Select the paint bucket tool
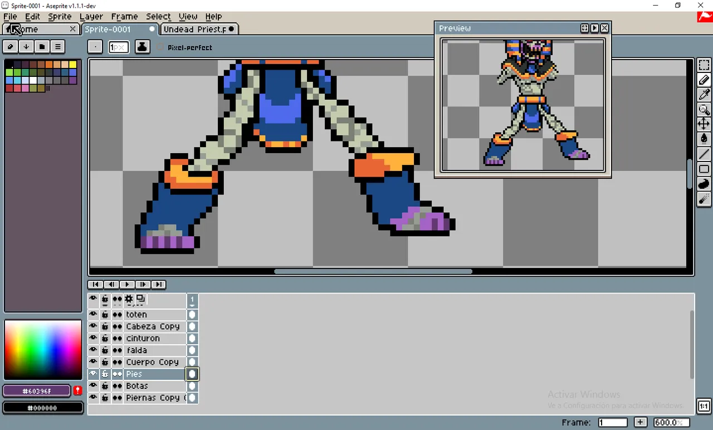Image resolution: width=713 pixels, height=430 pixels. (704, 139)
